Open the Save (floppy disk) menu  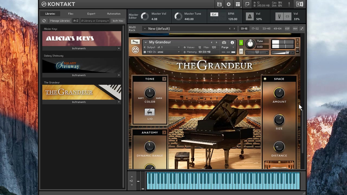[219, 4]
